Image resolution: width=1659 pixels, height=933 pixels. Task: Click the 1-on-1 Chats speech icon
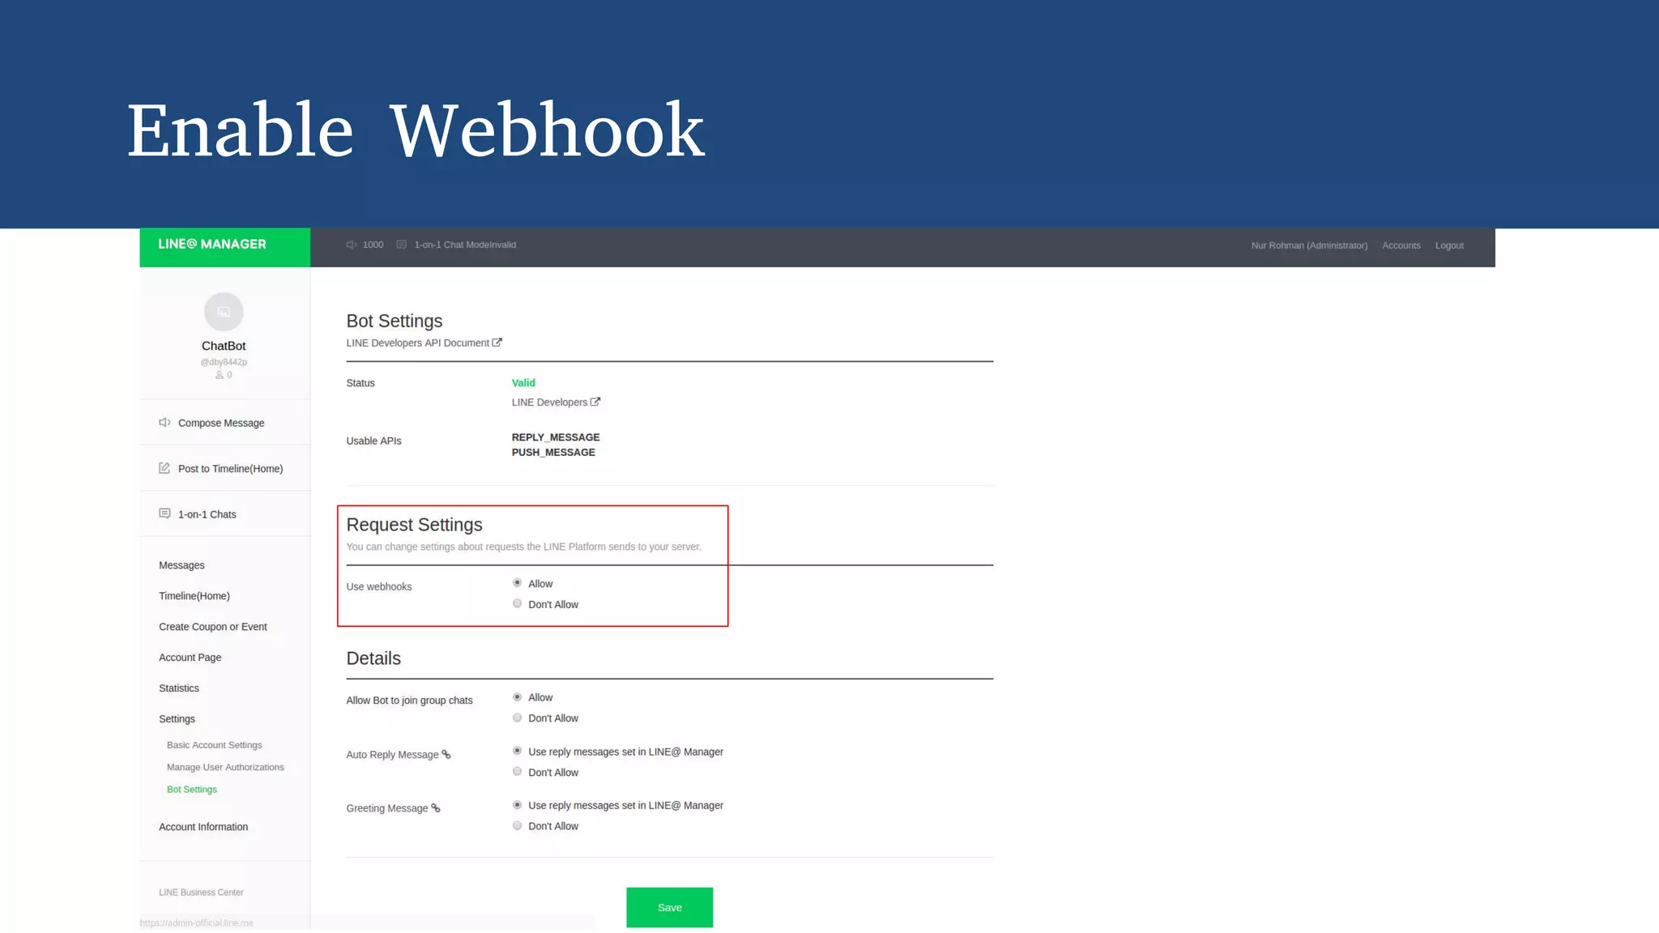click(x=164, y=513)
